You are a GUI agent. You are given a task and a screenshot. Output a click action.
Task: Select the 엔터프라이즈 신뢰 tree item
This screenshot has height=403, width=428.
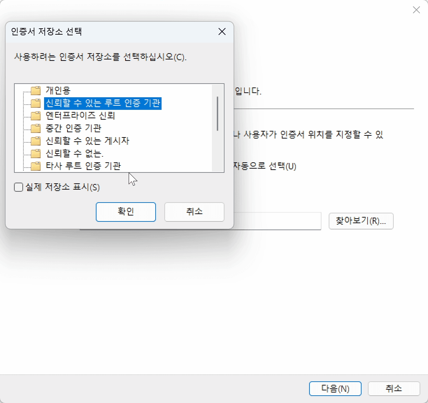pos(81,116)
